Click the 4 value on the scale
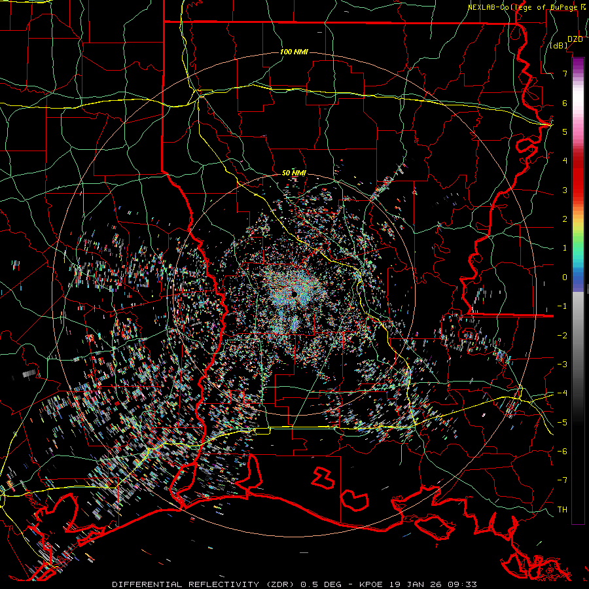 coord(565,161)
